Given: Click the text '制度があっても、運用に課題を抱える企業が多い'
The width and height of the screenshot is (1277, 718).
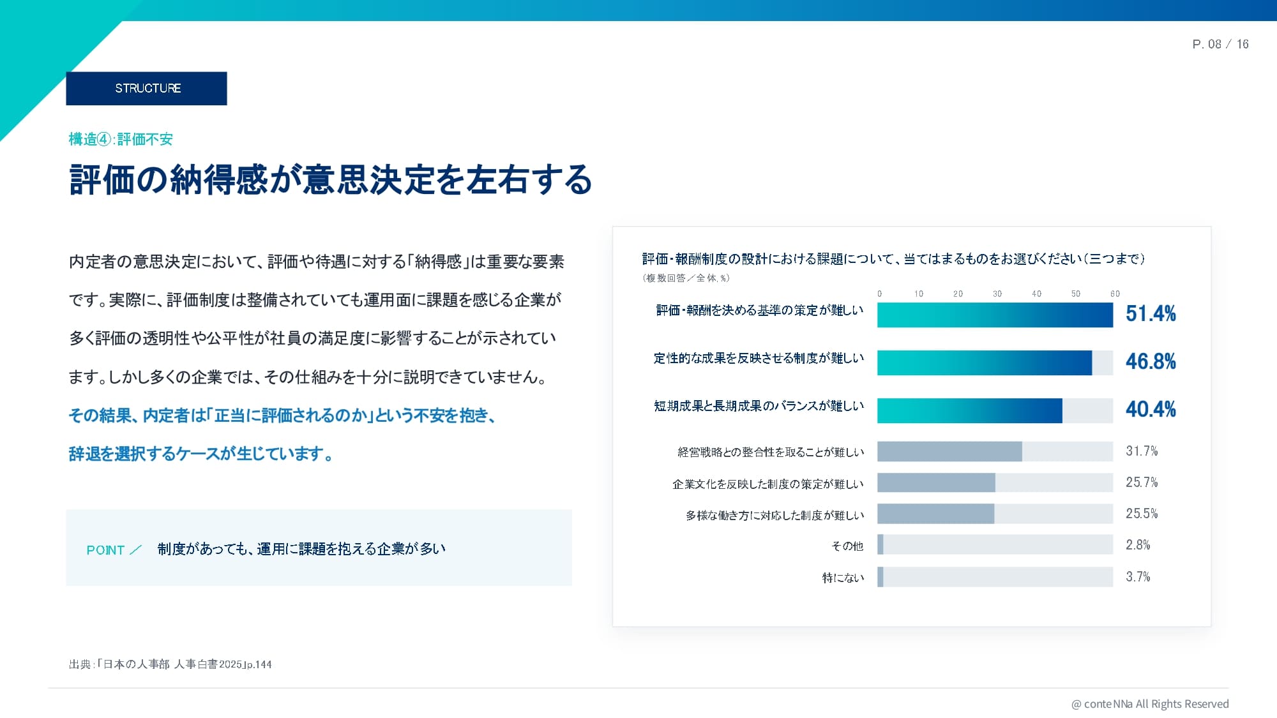Looking at the screenshot, I should (x=301, y=549).
